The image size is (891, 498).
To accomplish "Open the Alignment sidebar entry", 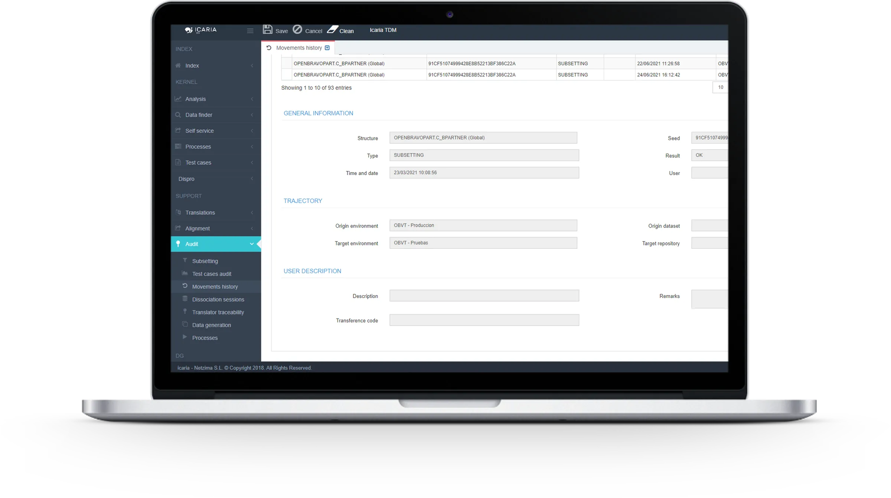I will (216, 228).
